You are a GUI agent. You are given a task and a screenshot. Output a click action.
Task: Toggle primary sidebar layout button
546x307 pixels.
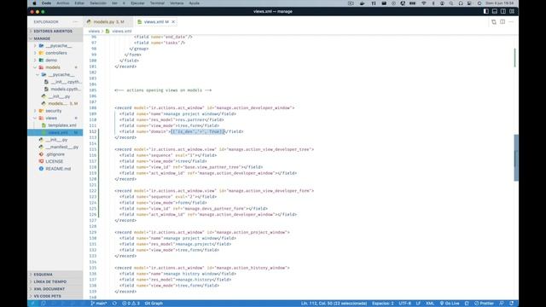tap(485, 11)
